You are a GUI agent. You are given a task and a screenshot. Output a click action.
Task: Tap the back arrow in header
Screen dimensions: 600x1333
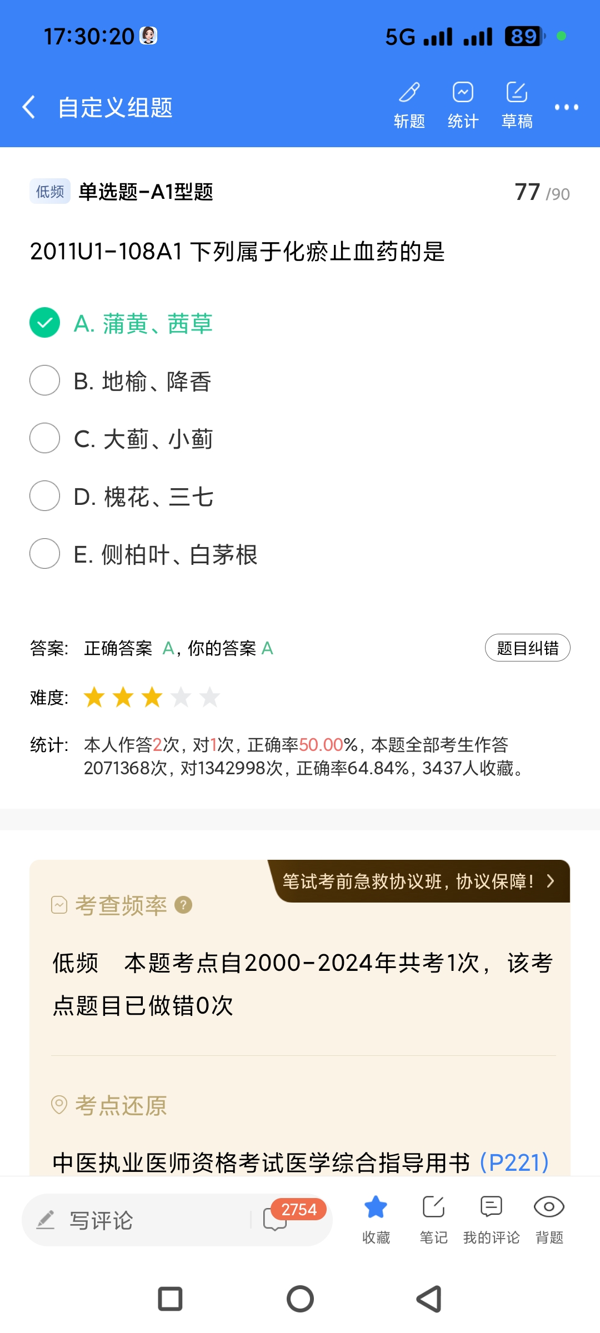tap(29, 107)
